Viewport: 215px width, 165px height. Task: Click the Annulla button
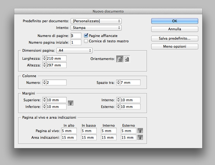pyautogui.click(x=175, y=29)
